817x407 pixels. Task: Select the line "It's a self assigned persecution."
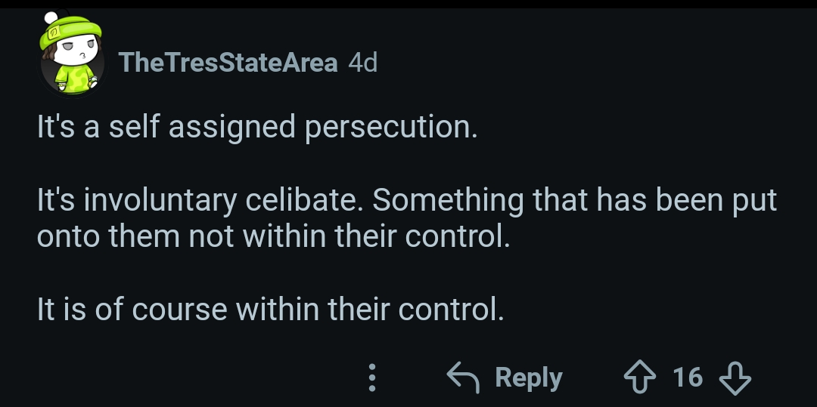click(x=257, y=127)
